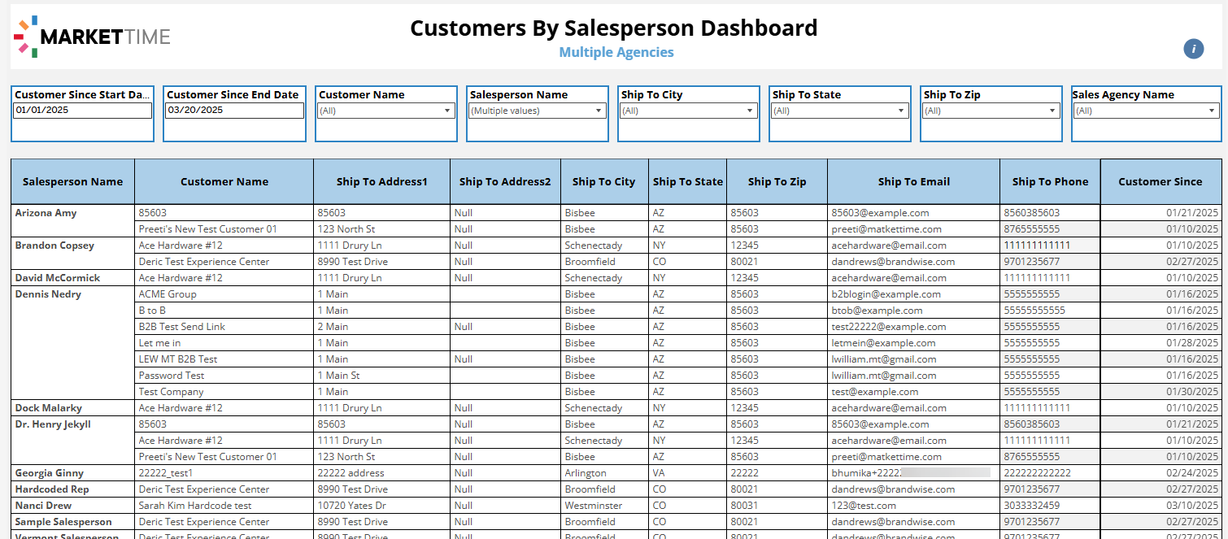Click the Customer Name column header
Image resolution: width=1228 pixels, height=539 pixels.
[x=224, y=181]
